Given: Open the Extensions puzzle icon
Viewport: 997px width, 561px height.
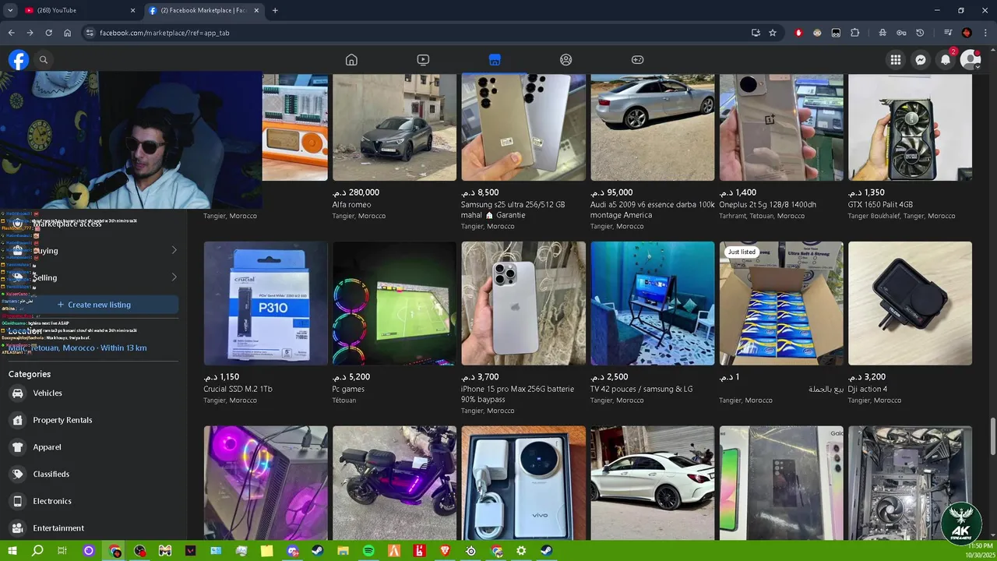Looking at the screenshot, I should pyautogui.click(x=855, y=33).
